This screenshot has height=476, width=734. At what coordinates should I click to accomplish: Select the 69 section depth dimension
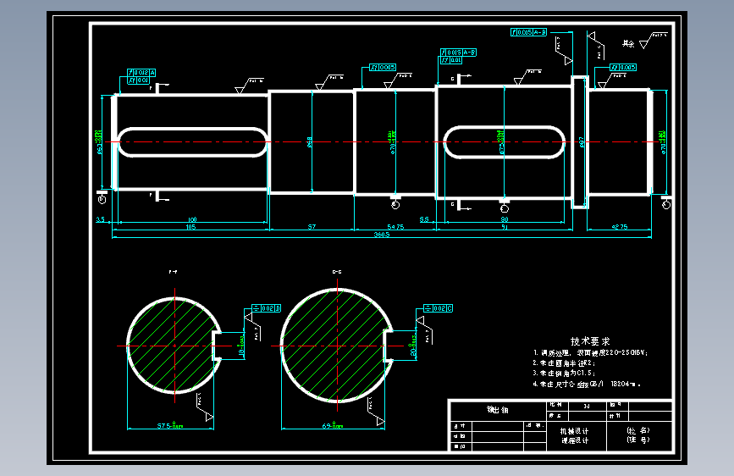pyautogui.click(x=333, y=425)
